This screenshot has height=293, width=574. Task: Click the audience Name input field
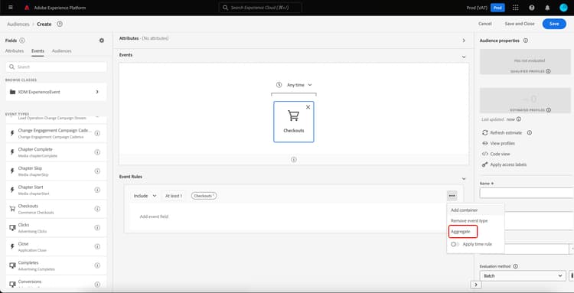(527, 193)
